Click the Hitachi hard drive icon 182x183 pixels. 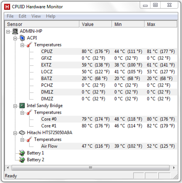click(22, 133)
